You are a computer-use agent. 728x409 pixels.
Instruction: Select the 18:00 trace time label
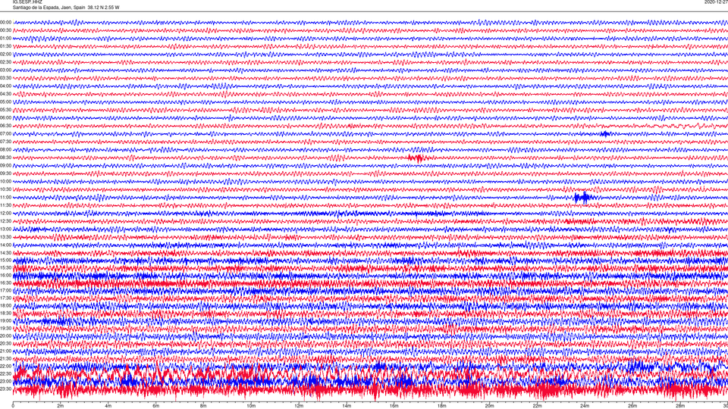pyautogui.click(x=5, y=305)
